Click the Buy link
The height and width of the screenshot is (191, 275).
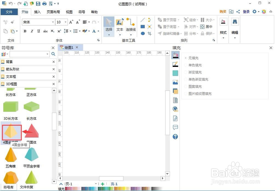click(x=223, y=12)
